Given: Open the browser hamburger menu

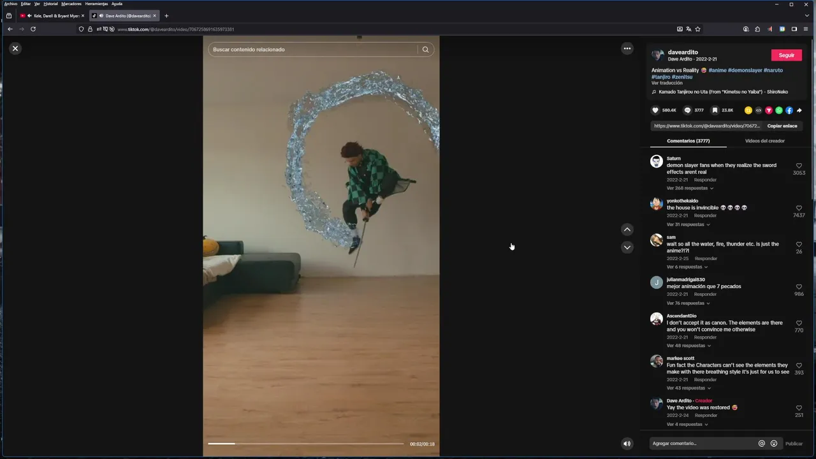Looking at the screenshot, I should 806,29.
